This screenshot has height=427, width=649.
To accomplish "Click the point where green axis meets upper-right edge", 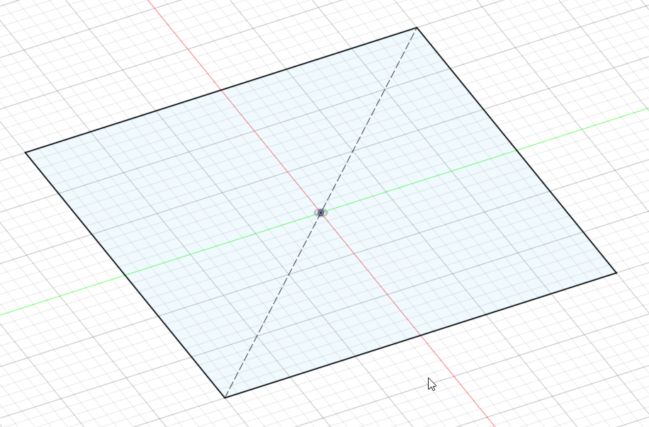I will (517, 151).
